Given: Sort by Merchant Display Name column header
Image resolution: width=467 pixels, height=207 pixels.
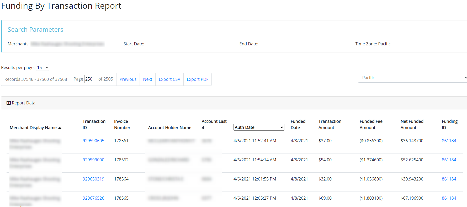Looking at the screenshot, I should point(33,128).
